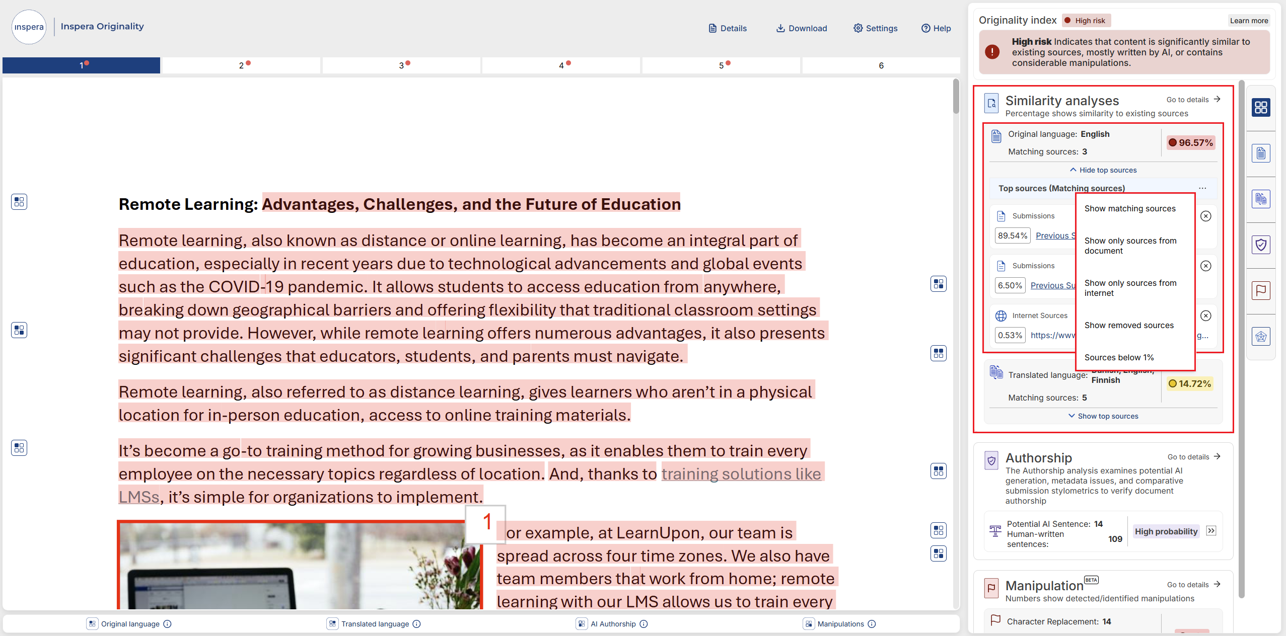This screenshot has height=636, width=1286.
Task: Download the originality report
Action: click(x=801, y=28)
